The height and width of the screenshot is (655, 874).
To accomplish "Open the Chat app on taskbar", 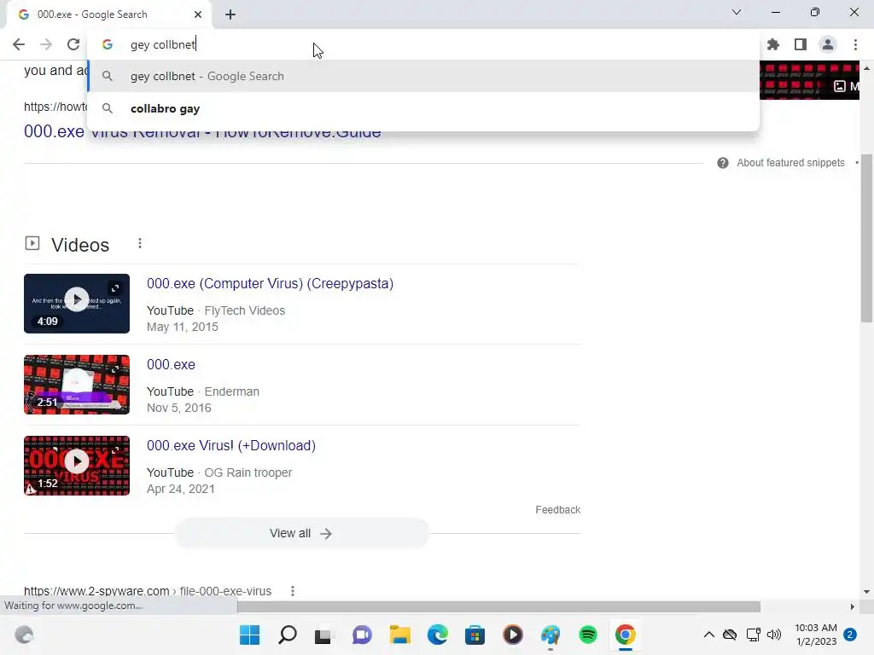I will (362, 635).
